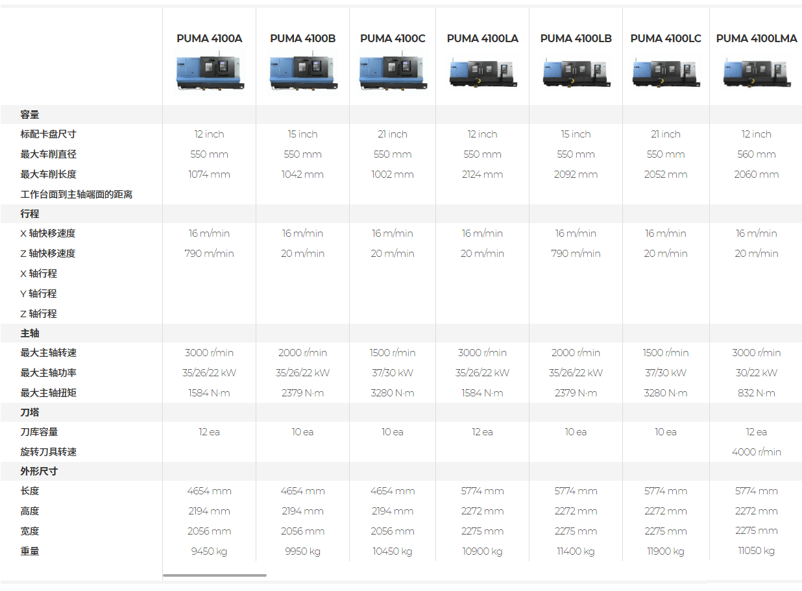This screenshot has width=802, height=591.
Task: Click the 832 N·m torque value
Action: tap(757, 393)
